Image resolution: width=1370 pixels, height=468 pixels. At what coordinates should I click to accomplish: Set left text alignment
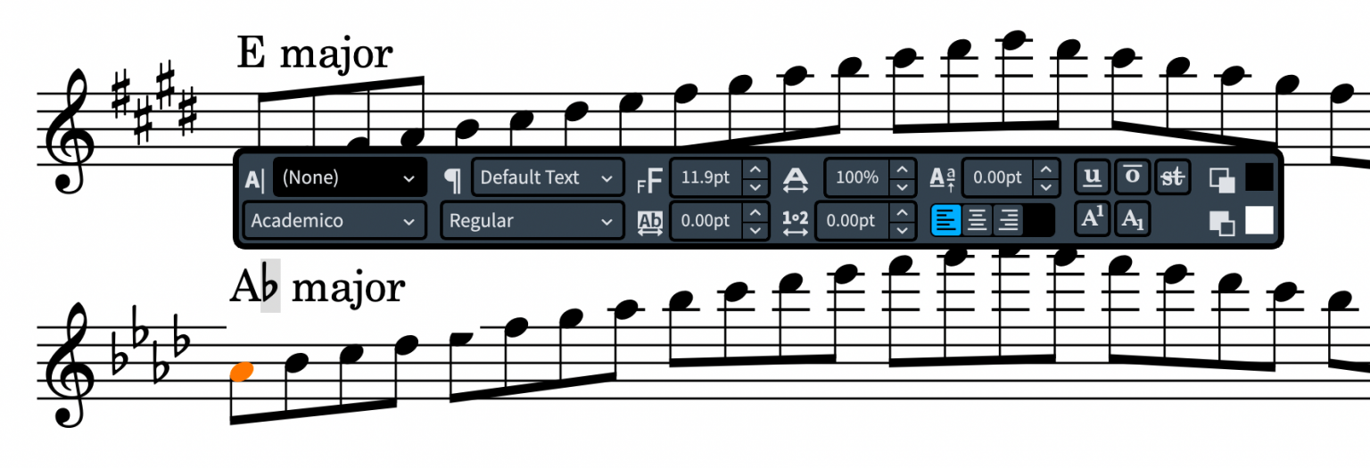pos(946,220)
